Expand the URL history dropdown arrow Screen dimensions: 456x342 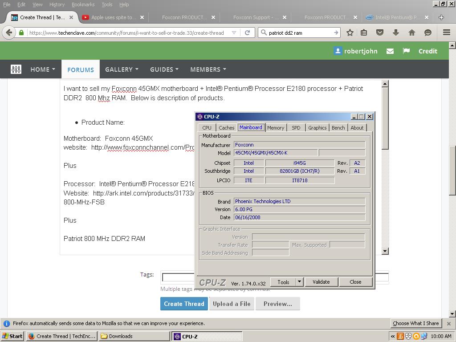(x=234, y=33)
